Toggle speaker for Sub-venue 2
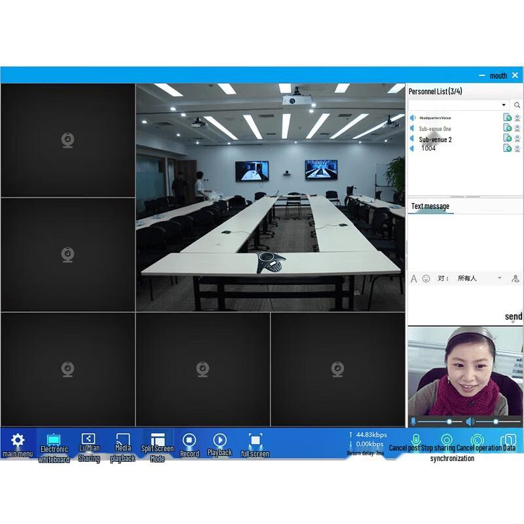Image resolution: width=524 pixels, height=524 pixels. [412, 139]
